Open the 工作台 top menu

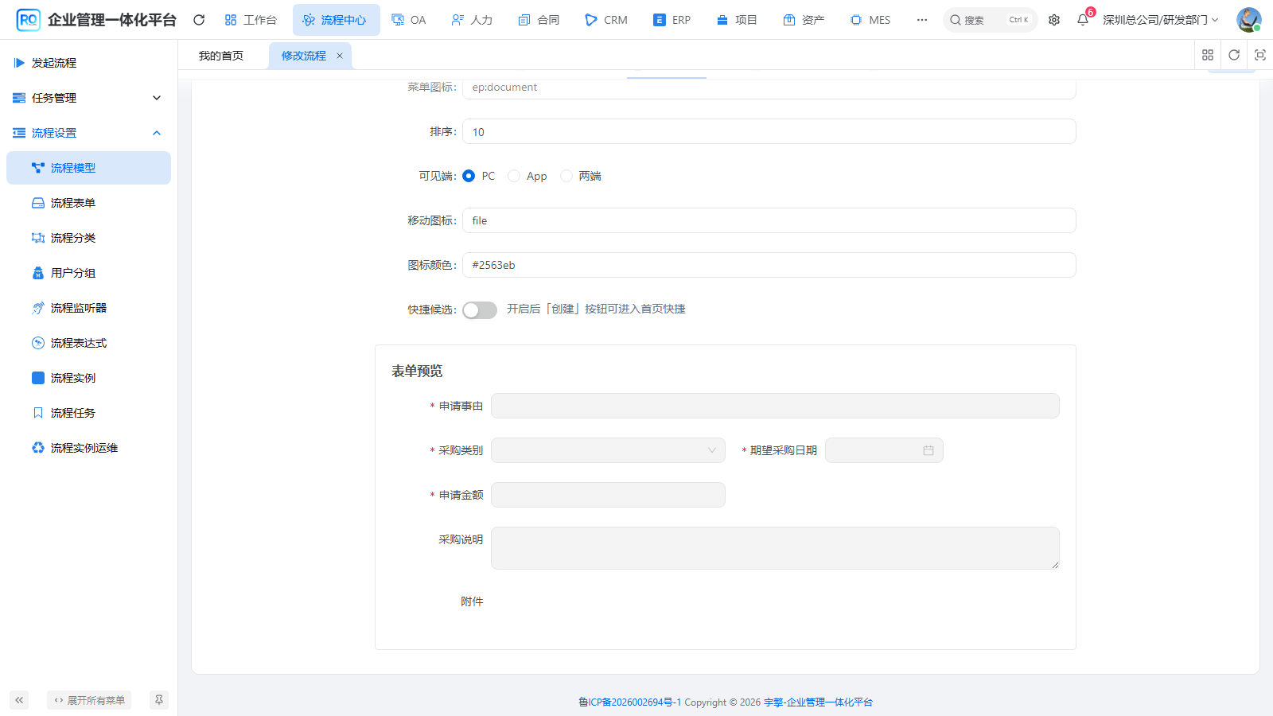[x=251, y=20]
